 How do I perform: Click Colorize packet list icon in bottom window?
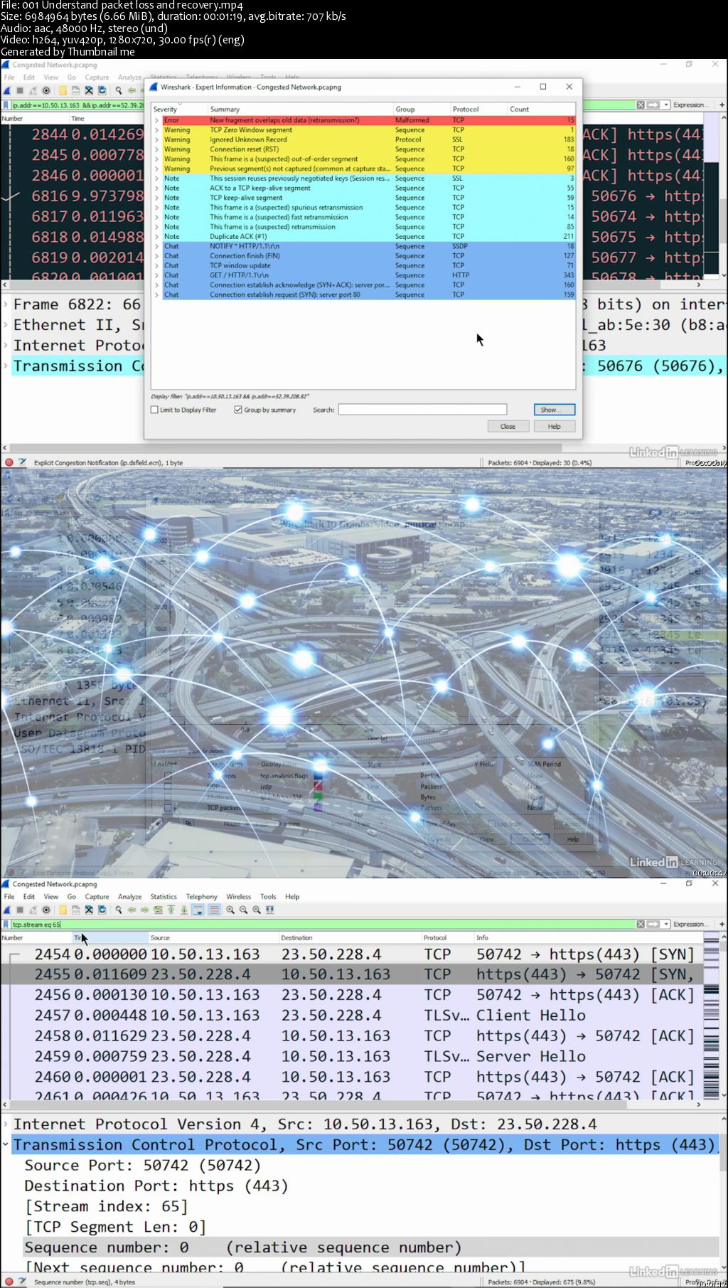click(x=214, y=910)
